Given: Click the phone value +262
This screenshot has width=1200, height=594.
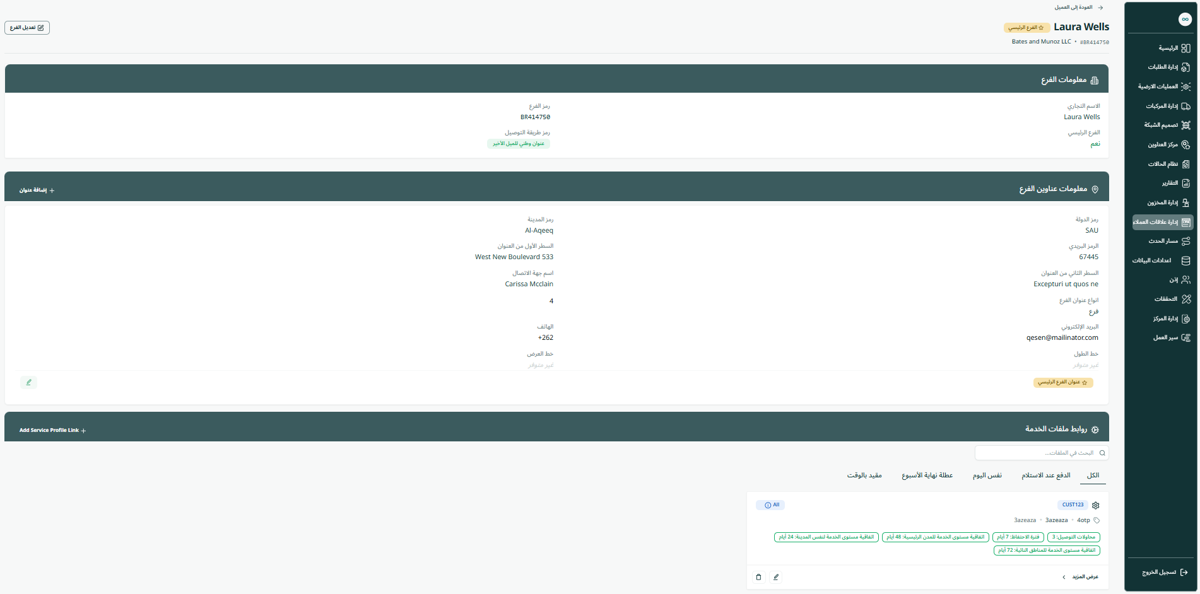Looking at the screenshot, I should (x=546, y=338).
